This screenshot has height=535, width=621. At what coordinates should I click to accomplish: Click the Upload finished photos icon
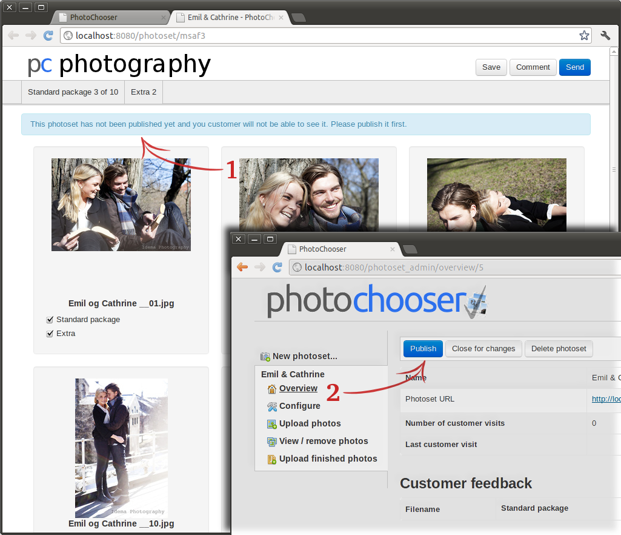pos(272,459)
